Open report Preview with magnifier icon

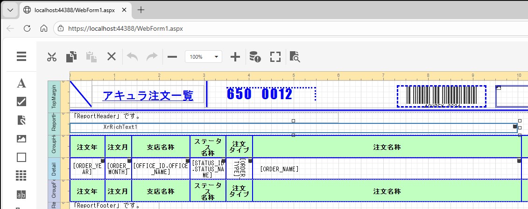click(x=295, y=57)
